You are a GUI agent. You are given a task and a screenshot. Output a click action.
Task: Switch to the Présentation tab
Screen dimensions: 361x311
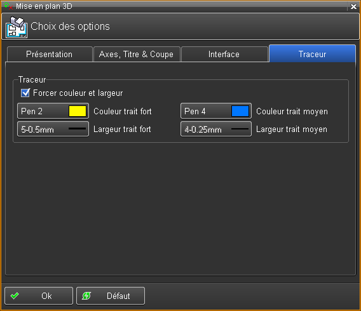pos(50,54)
